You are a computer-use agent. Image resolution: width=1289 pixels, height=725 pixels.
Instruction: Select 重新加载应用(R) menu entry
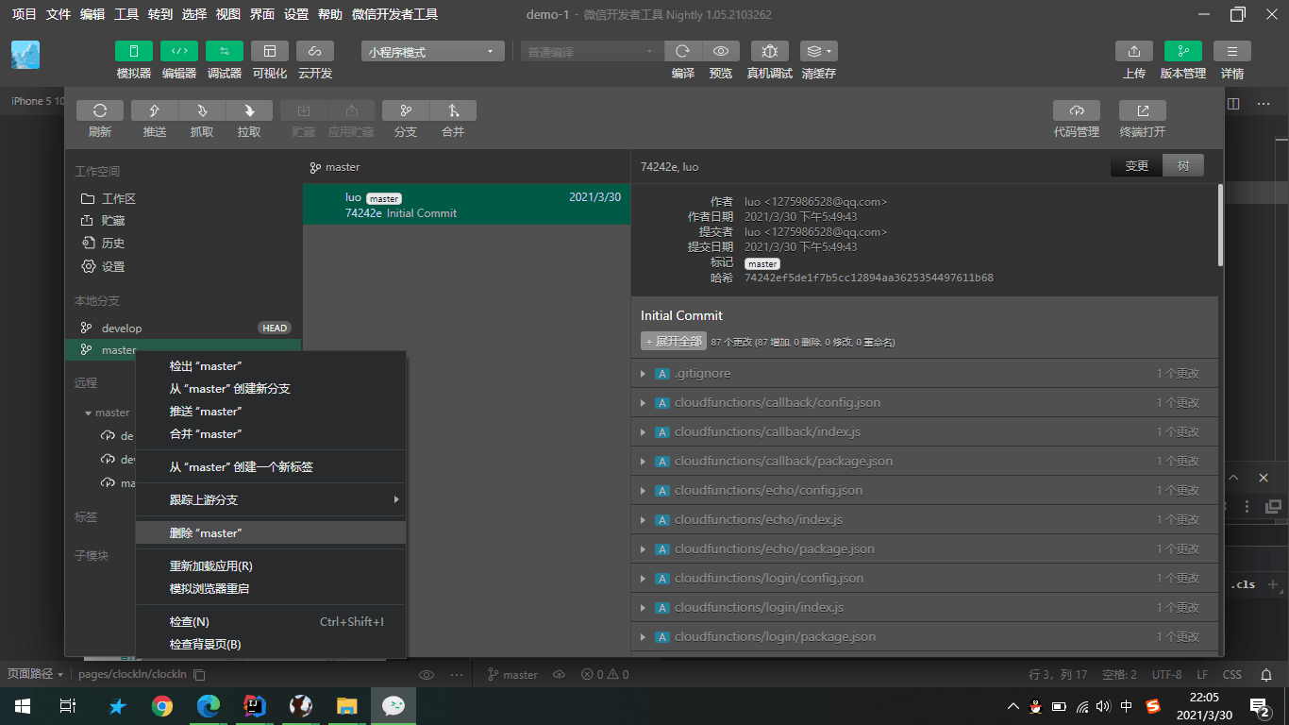point(271,566)
